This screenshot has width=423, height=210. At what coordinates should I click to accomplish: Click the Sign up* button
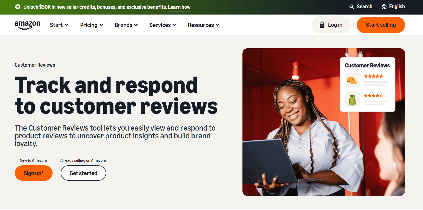click(x=34, y=173)
